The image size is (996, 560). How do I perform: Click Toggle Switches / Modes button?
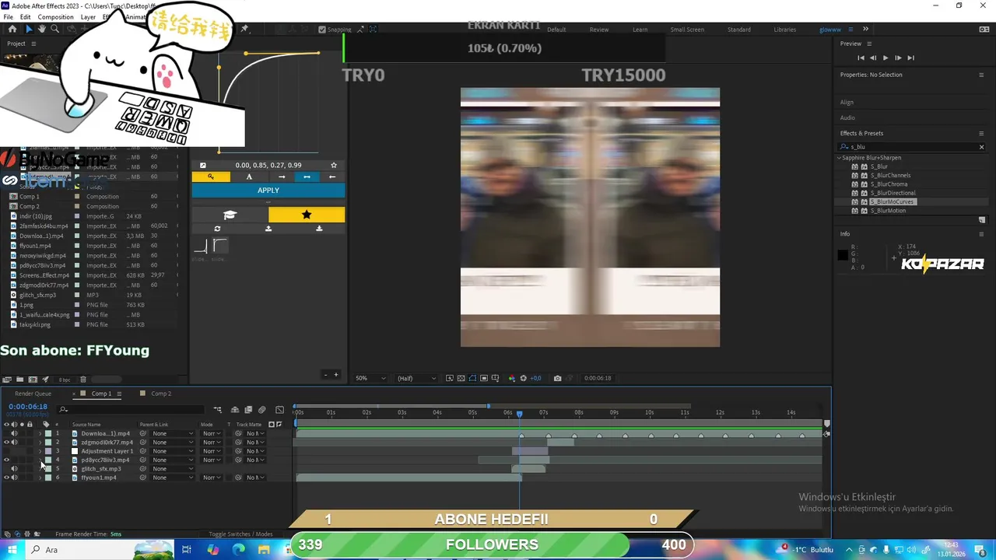tap(240, 534)
